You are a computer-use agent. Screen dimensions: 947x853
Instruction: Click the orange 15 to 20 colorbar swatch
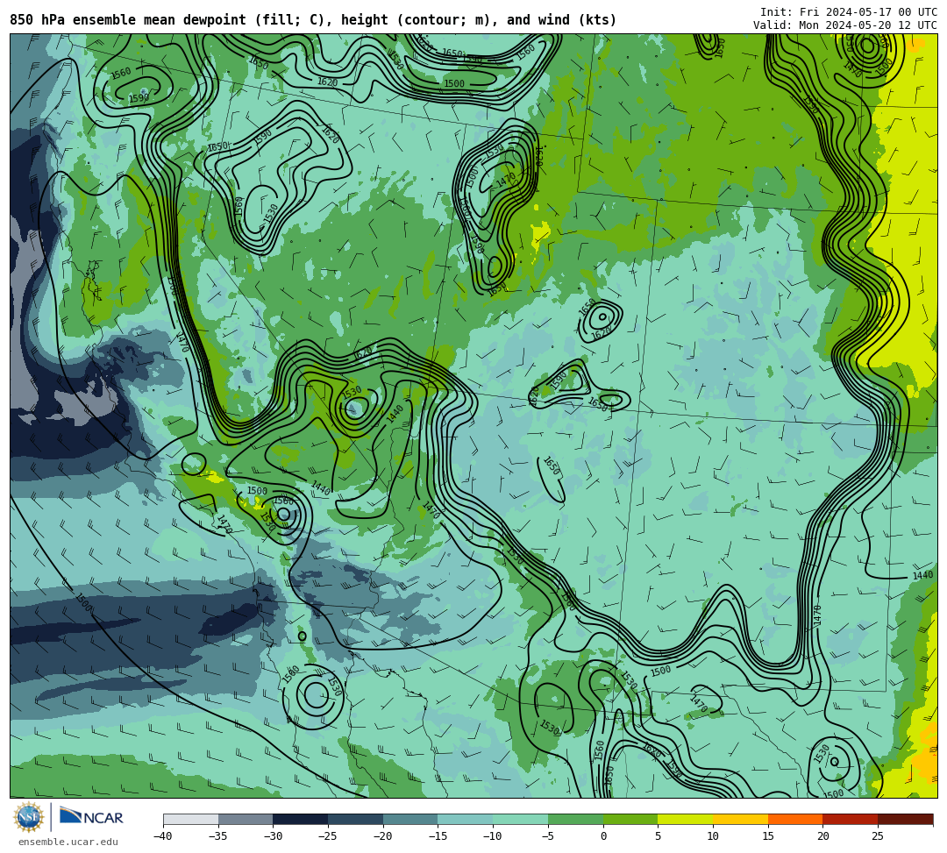pyautogui.click(x=795, y=819)
